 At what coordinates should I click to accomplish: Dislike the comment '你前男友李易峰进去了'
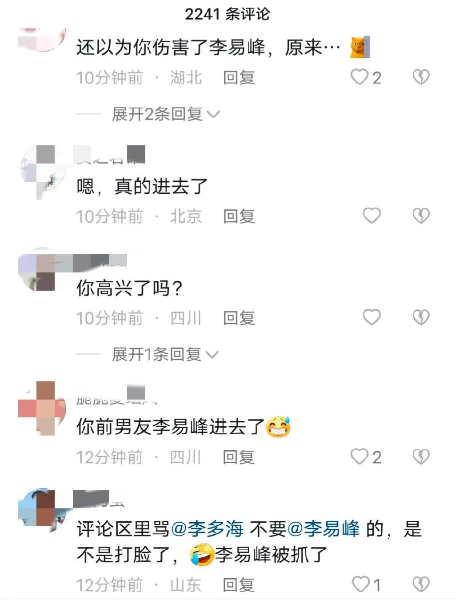[421, 456]
